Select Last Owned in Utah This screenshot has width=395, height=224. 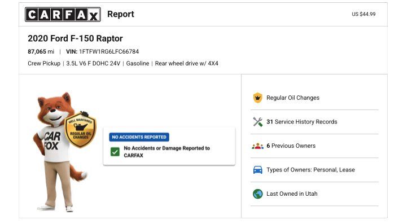click(292, 194)
